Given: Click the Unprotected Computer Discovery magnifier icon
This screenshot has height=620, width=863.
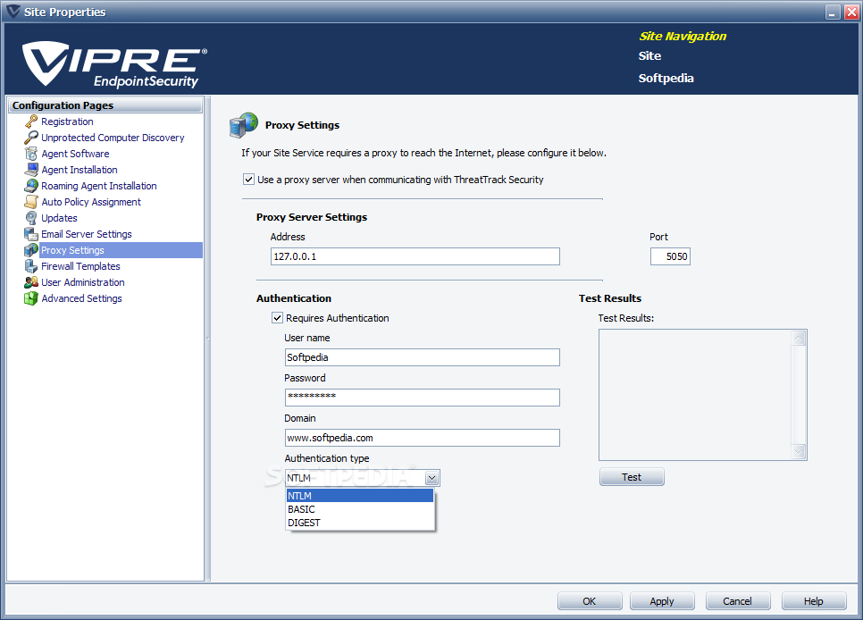Looking at the screenshot, I should coord(31,138).
